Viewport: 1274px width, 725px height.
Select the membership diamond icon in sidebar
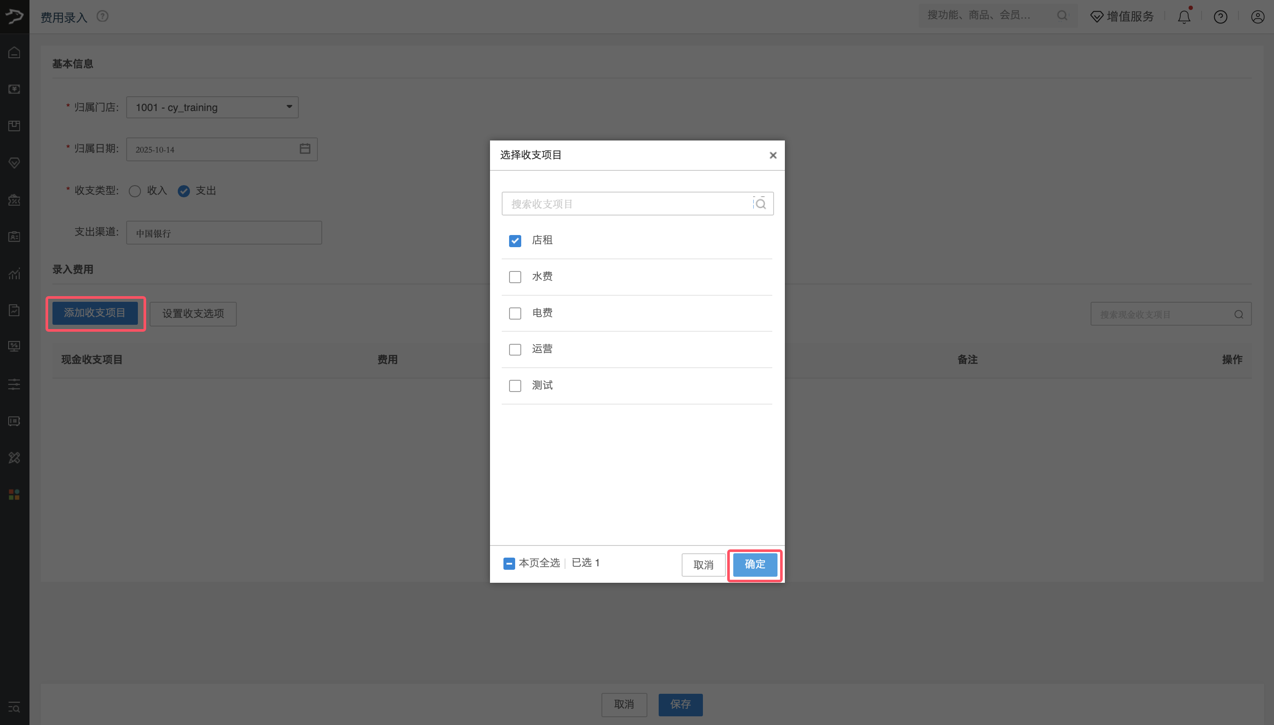tap(14, 163)
